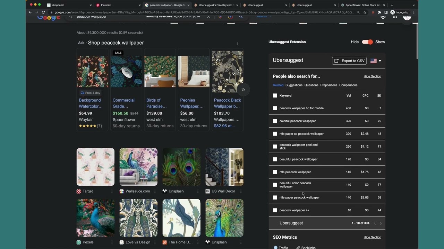Open options for the Target image result
444x249 pixels.
(x=112, y=191)
